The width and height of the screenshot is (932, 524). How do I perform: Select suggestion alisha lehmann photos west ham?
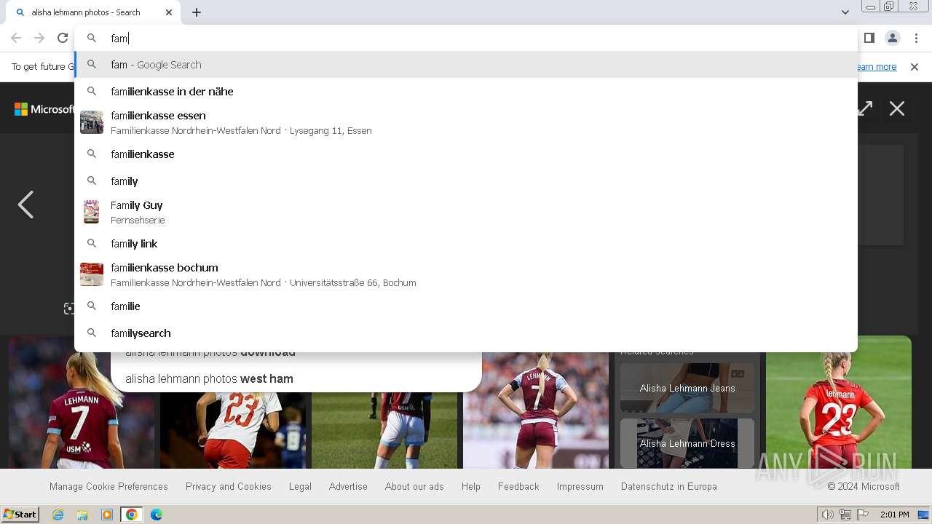(296, 378)
